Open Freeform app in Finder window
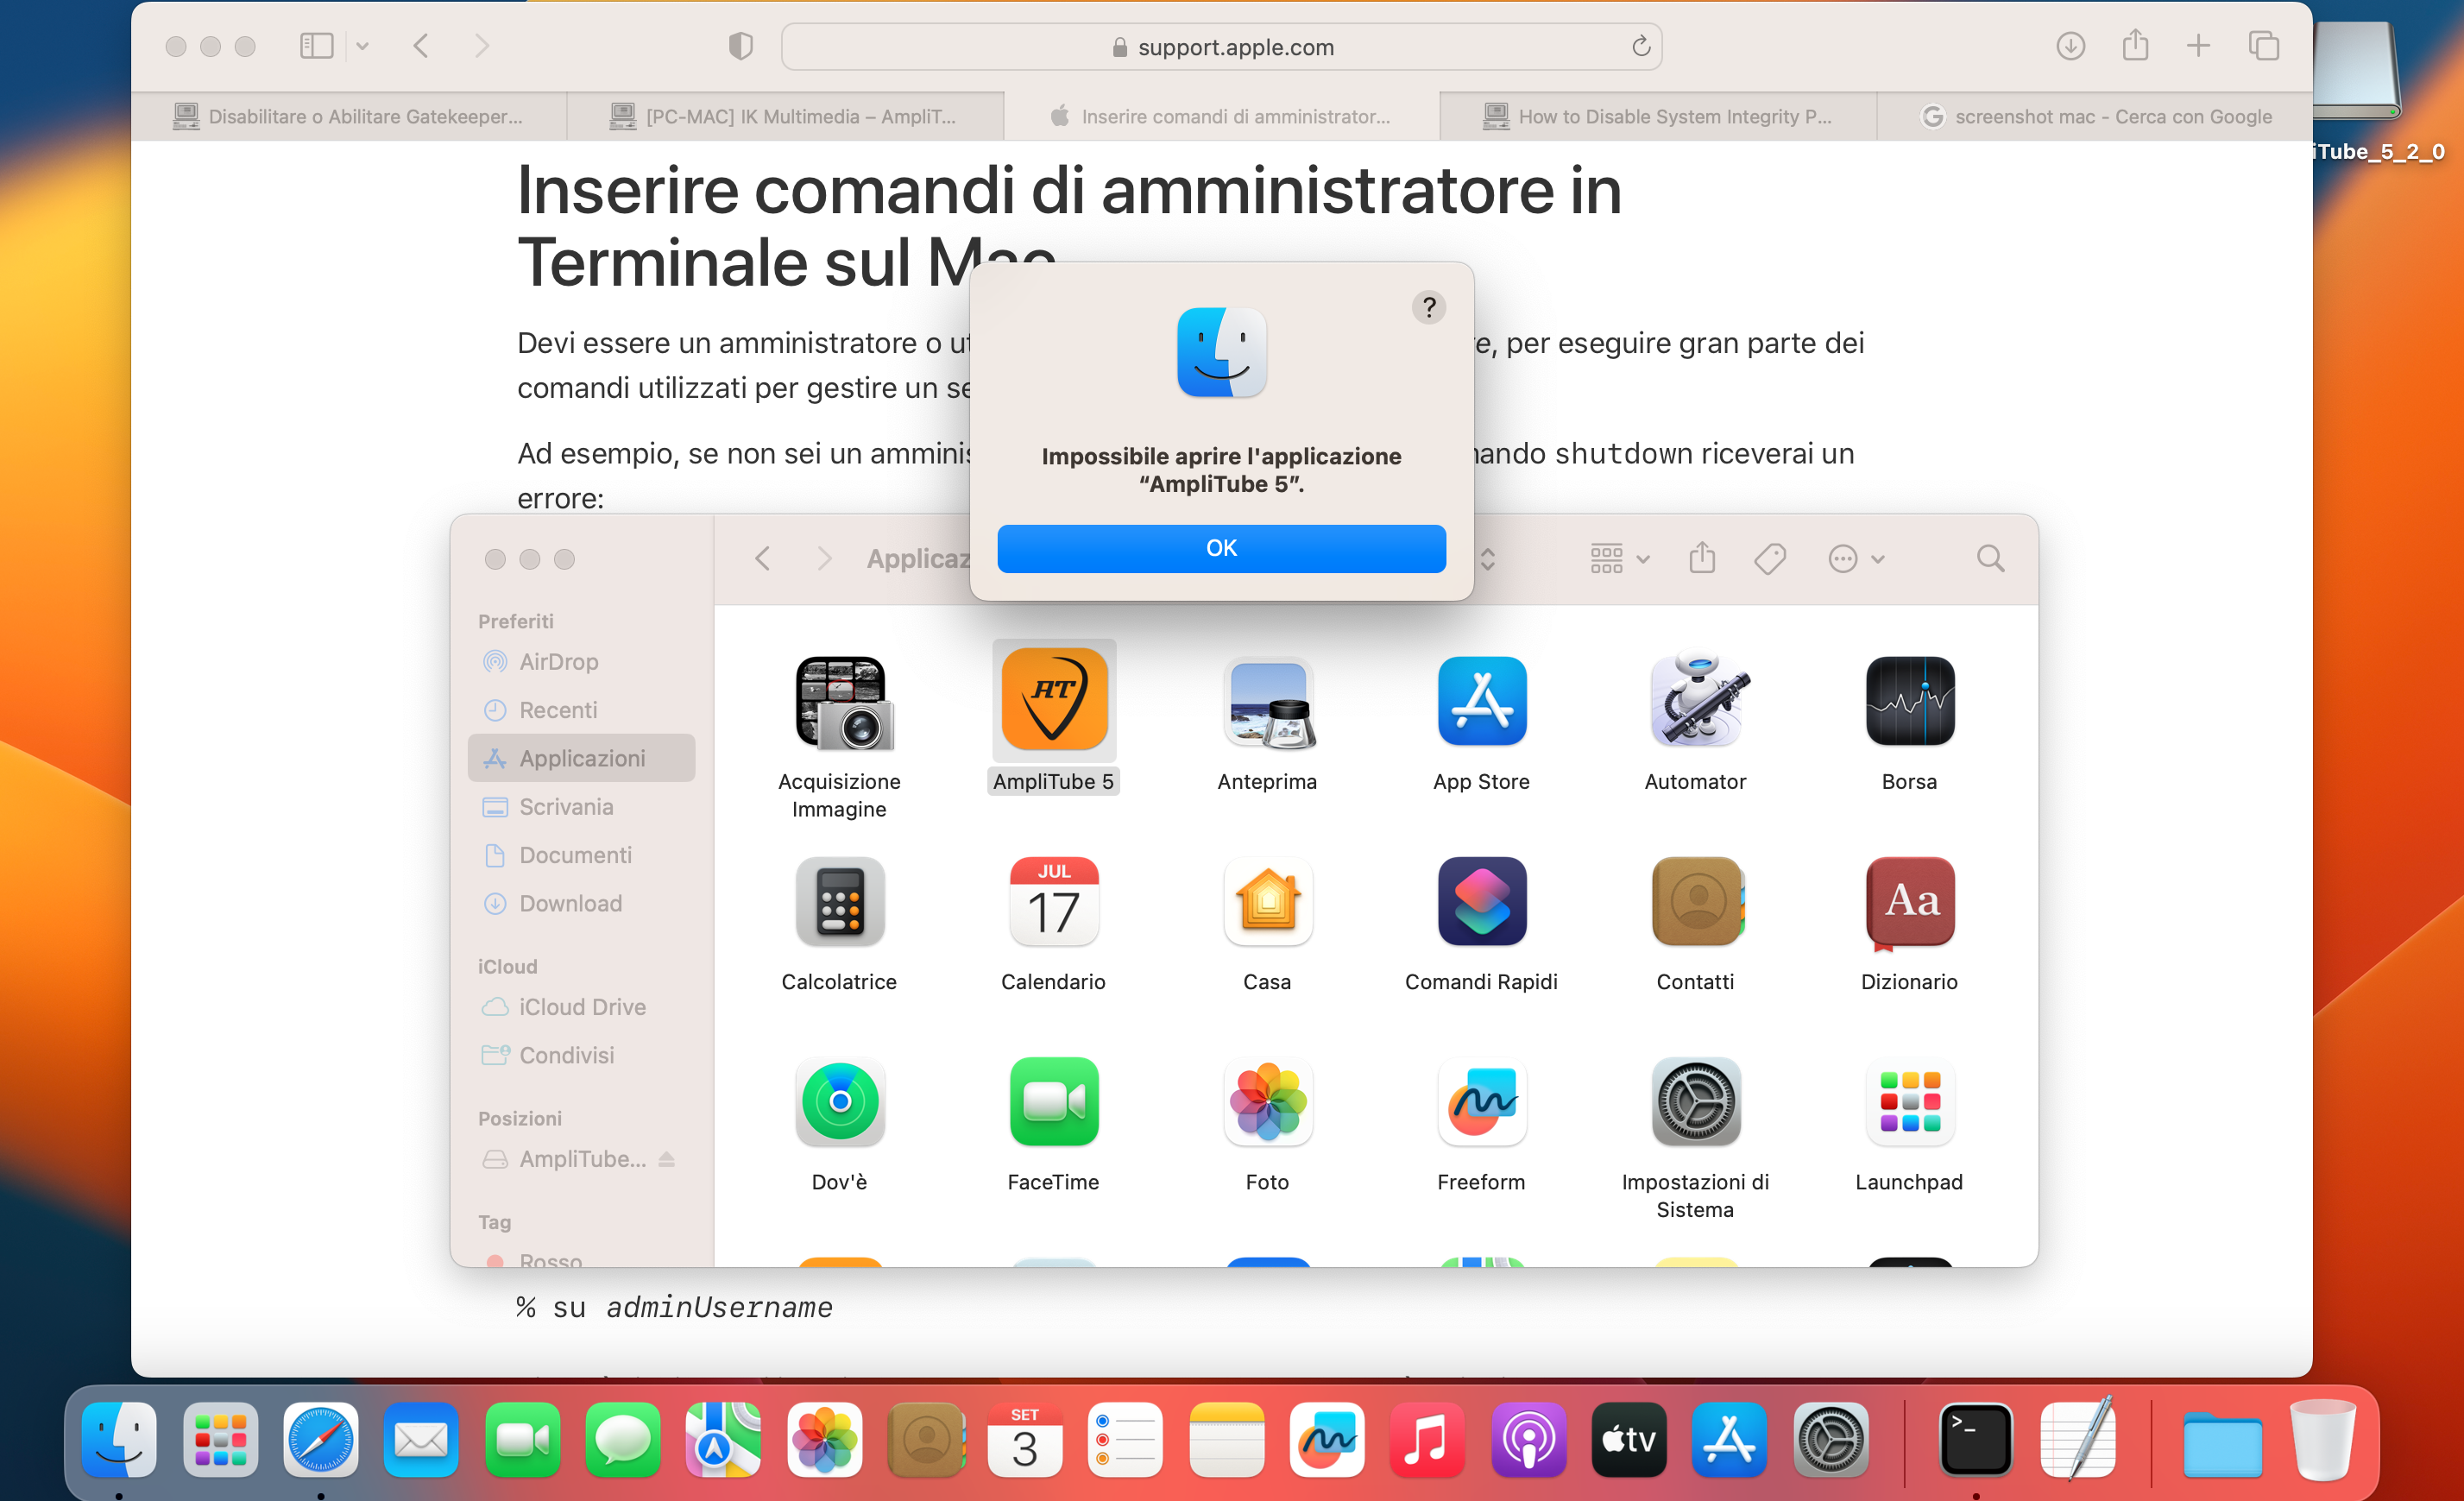The image size is (2464, 1501). click(x=1482, y=1101)
